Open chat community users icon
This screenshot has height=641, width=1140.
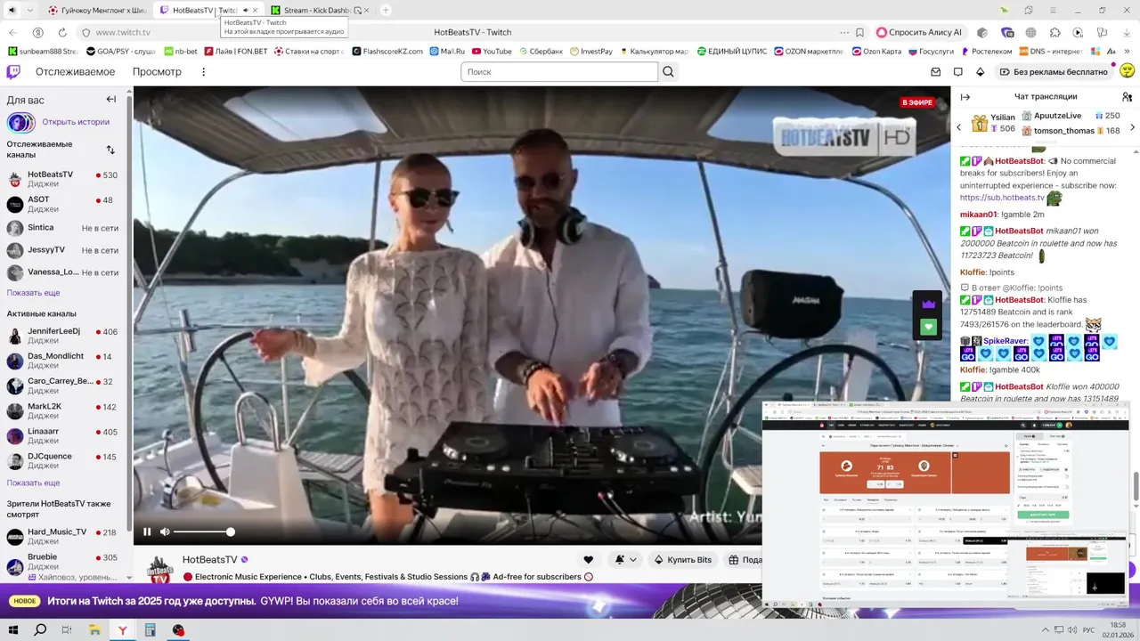click(x=1127, y=96)
